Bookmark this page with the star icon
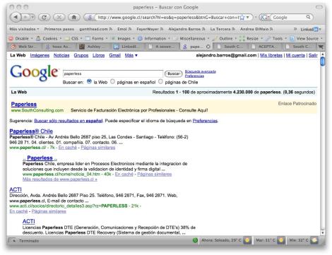The image size is (332, 255). coord(242,18)
